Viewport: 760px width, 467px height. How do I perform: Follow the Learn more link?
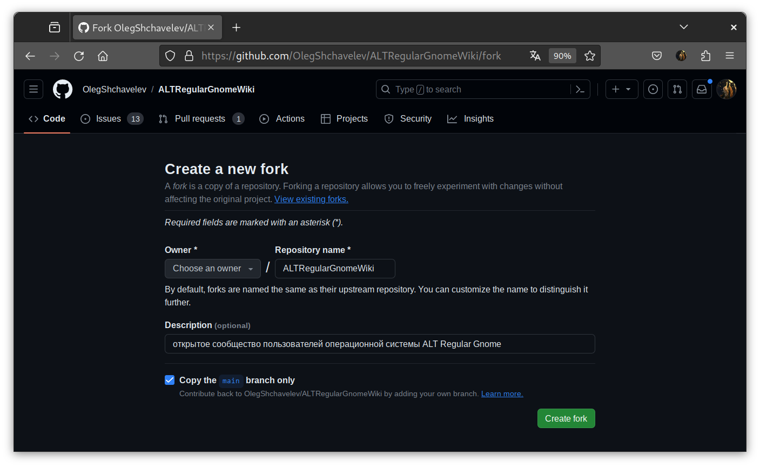pos(502,393)
